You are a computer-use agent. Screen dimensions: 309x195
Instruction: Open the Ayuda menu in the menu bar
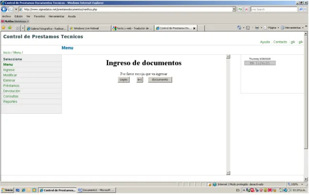click(x=72, y=16)
